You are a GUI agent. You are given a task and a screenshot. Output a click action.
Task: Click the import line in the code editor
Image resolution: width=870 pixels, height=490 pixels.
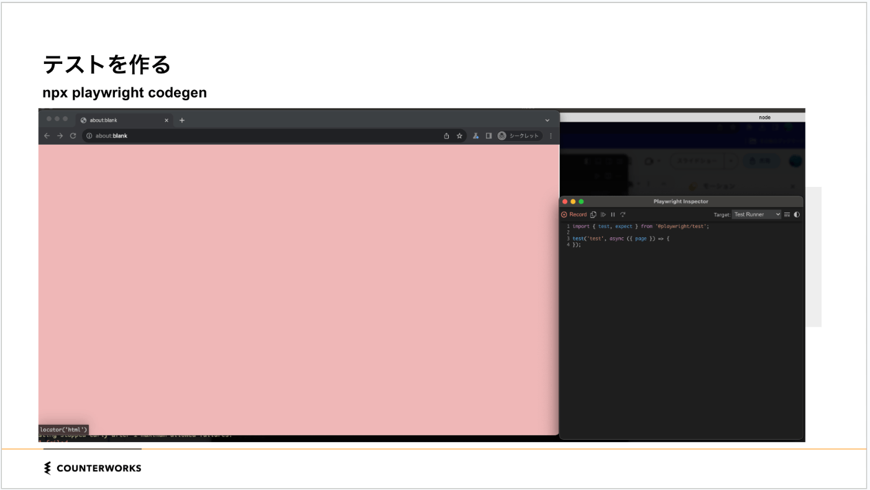coord(641,226)
